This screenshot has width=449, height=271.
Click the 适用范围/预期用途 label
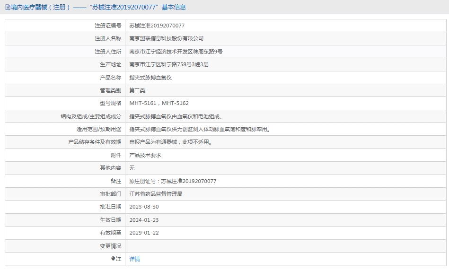(x=99, y=129)
